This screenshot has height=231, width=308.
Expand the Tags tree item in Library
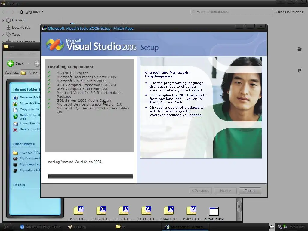(3, 35)
